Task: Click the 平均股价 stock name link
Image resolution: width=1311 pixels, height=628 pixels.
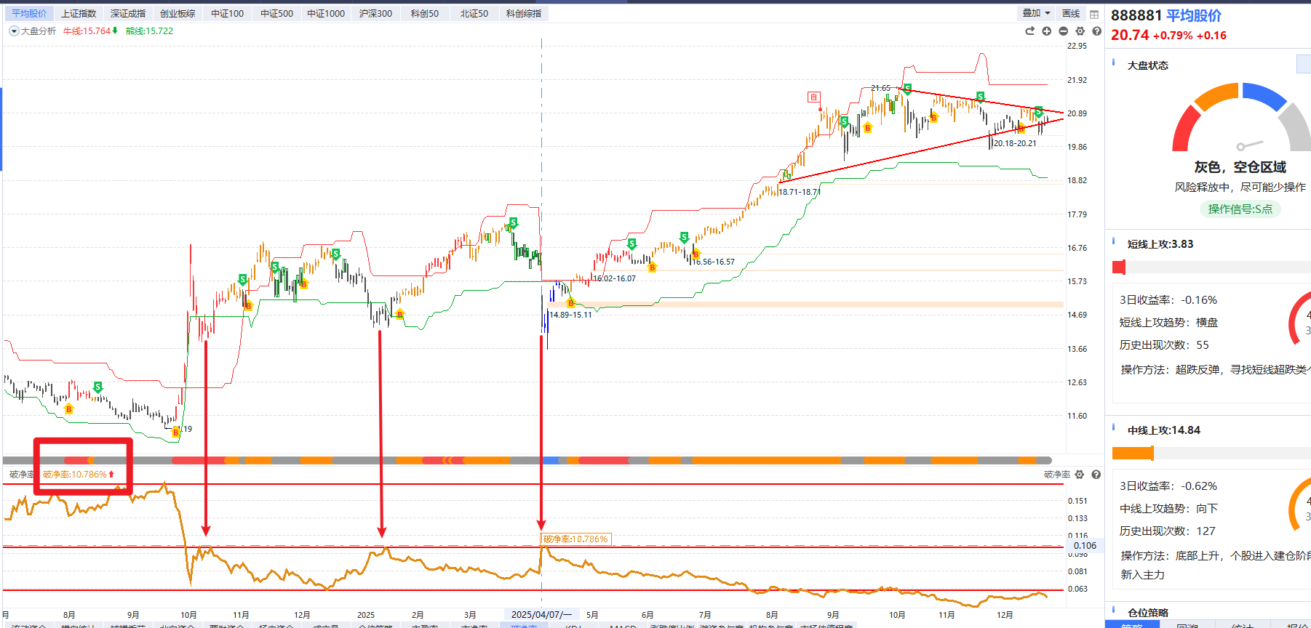Action: point(1193,16)
